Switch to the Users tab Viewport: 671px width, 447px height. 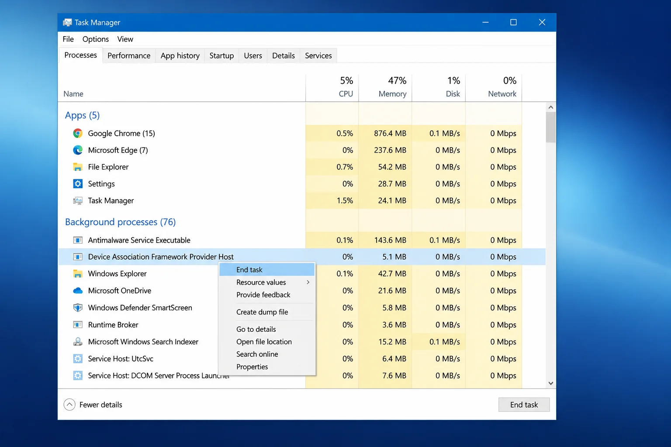pyautogui.click(x=253, y=55)
